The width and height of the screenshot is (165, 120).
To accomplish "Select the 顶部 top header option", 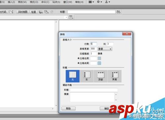I will point(101,76).
